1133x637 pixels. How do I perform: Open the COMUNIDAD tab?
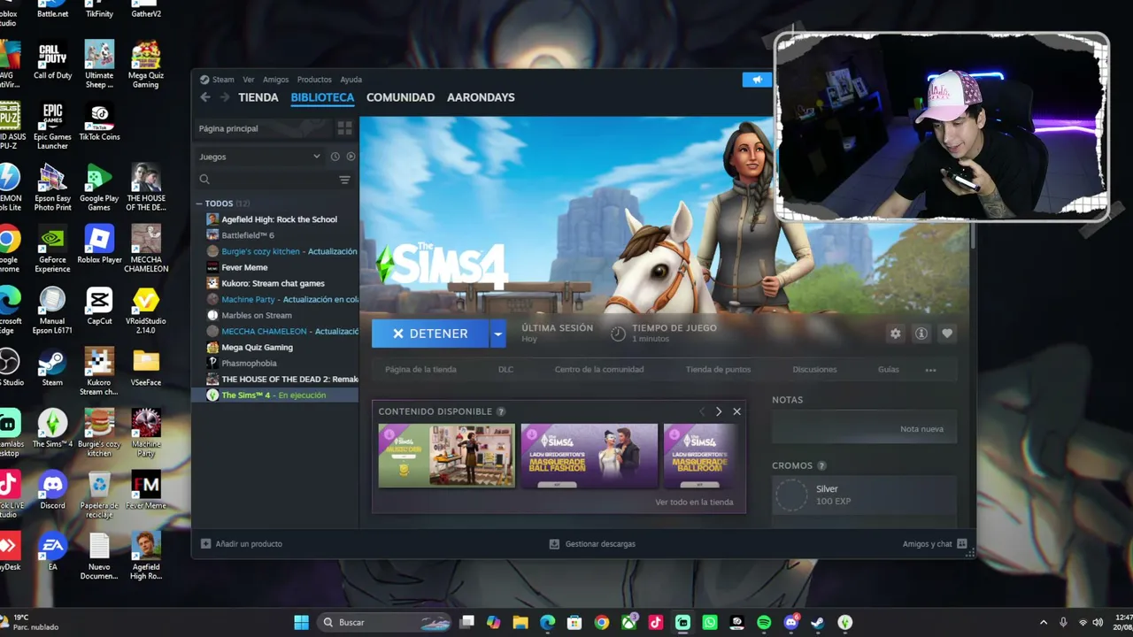tap(400, 97)
